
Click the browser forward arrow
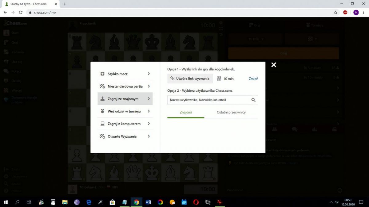point(13,13)
